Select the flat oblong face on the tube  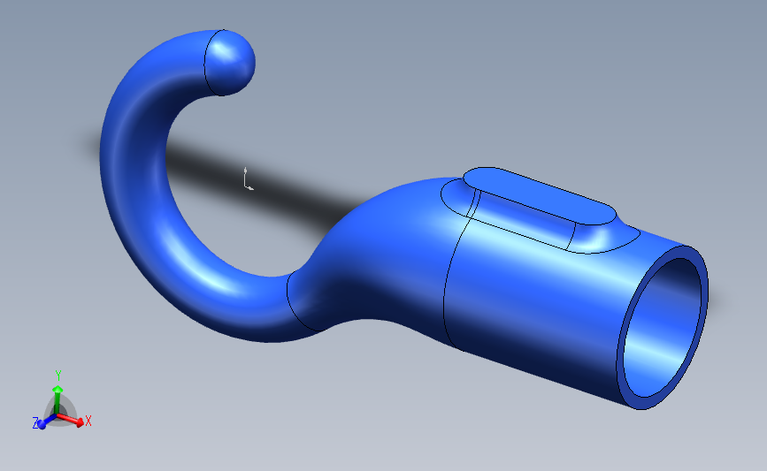coord(538,196)
